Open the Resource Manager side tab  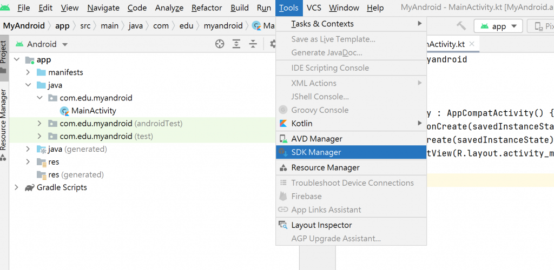click(x=4, y=119)
